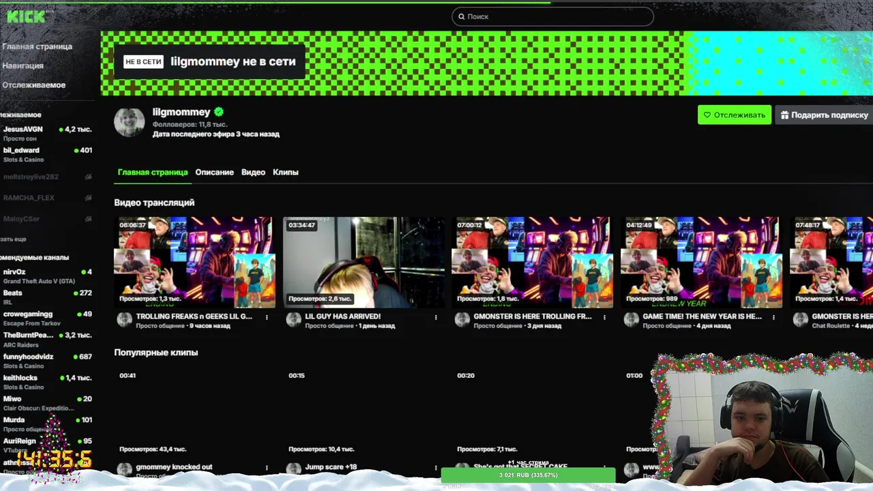This screenshot has height=491, width=873.
Task: Click the 'Фолловеров: 11,8 тыс.' text
Action: pos(190,125)
